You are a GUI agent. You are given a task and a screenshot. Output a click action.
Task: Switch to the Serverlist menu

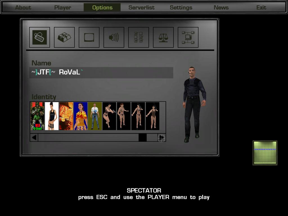pyautogui.click(x=141, y=8)
